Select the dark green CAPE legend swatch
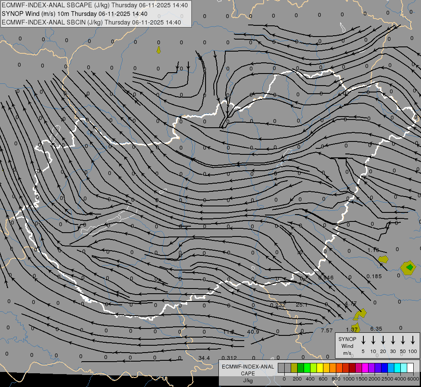 pyautogui.click(x=301, y=368)
